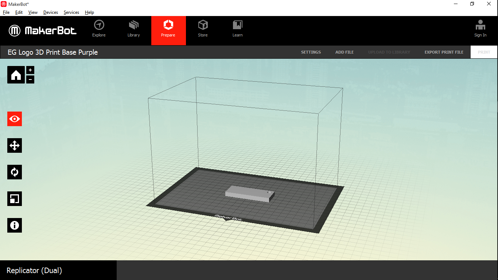Select the Move tool
This screenshot has height=280, width=498.
click(15, 145)
